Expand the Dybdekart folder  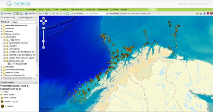[x=2, y=29]
